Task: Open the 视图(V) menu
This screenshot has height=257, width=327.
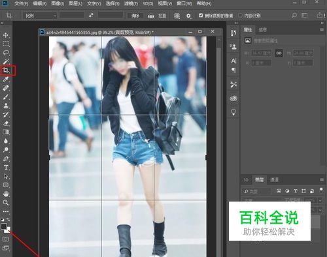Action: [165, 4]
